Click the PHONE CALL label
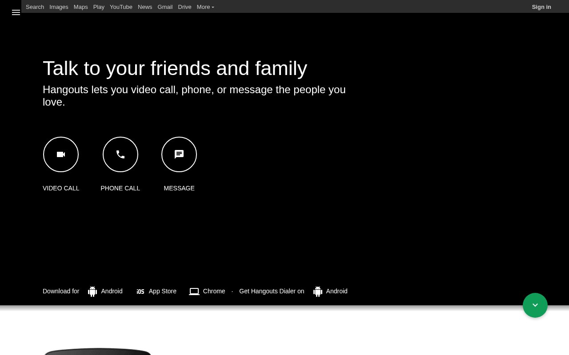The image size is (569, 355). point(120,188)
